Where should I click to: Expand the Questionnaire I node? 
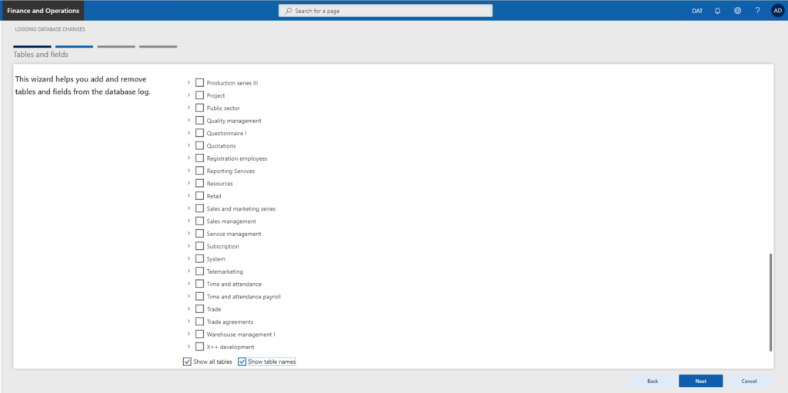coord(189,133)
